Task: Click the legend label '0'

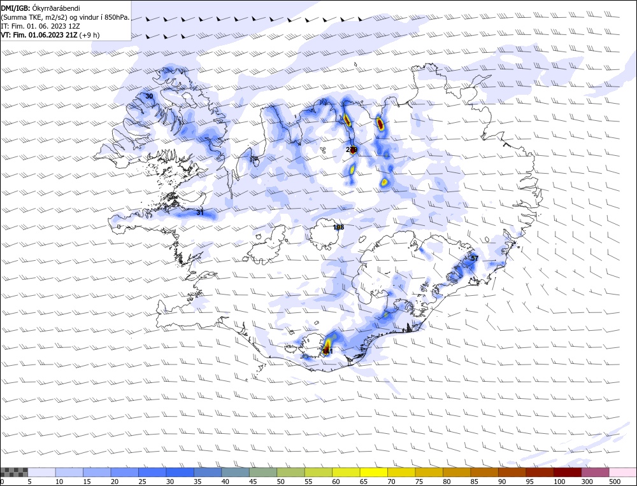Action: (x=3, y=481)
